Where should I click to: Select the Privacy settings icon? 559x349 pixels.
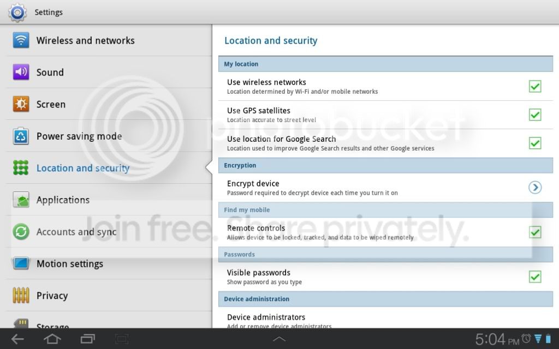20,295
